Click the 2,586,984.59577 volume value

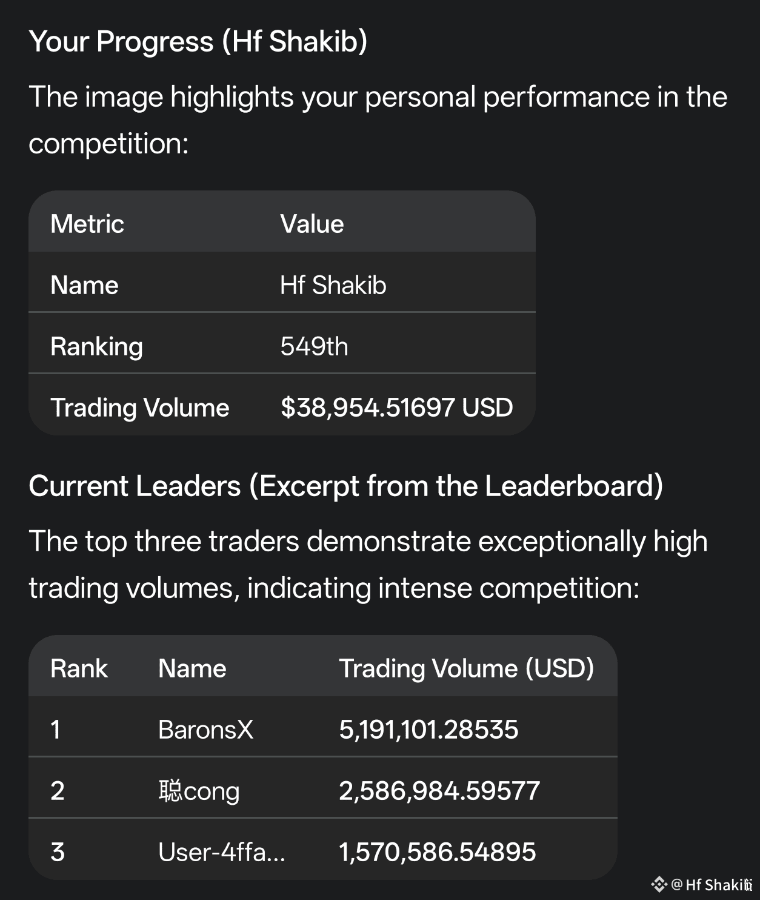pyautogui.click(x=439, y=791)
